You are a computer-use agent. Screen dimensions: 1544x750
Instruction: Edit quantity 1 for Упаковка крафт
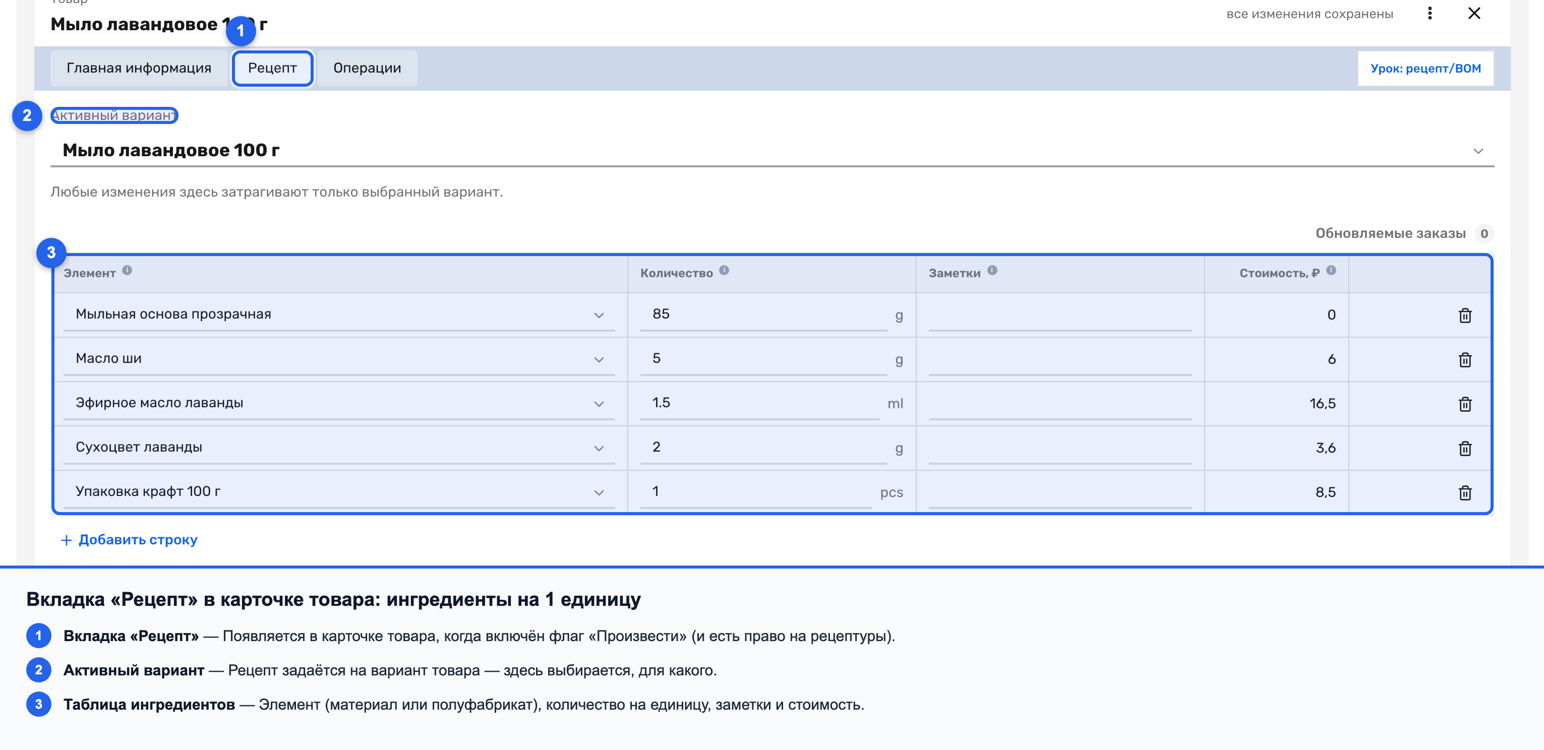tap(755, 492)
